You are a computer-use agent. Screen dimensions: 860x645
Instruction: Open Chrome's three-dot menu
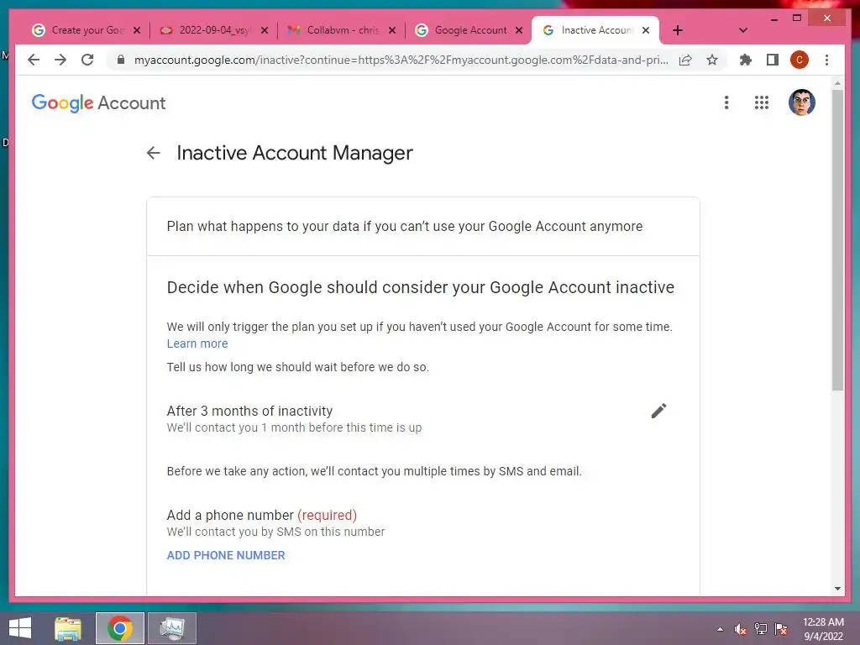pyautogui.click(x=826, y=60)
